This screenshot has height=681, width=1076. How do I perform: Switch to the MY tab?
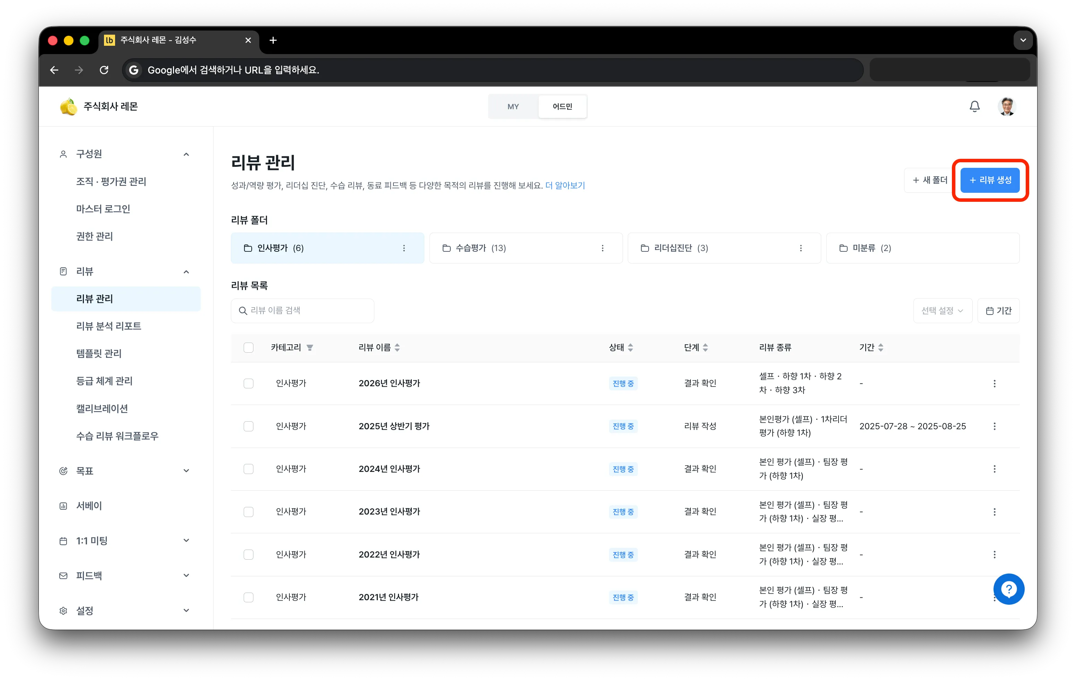[x=513, y=106]
